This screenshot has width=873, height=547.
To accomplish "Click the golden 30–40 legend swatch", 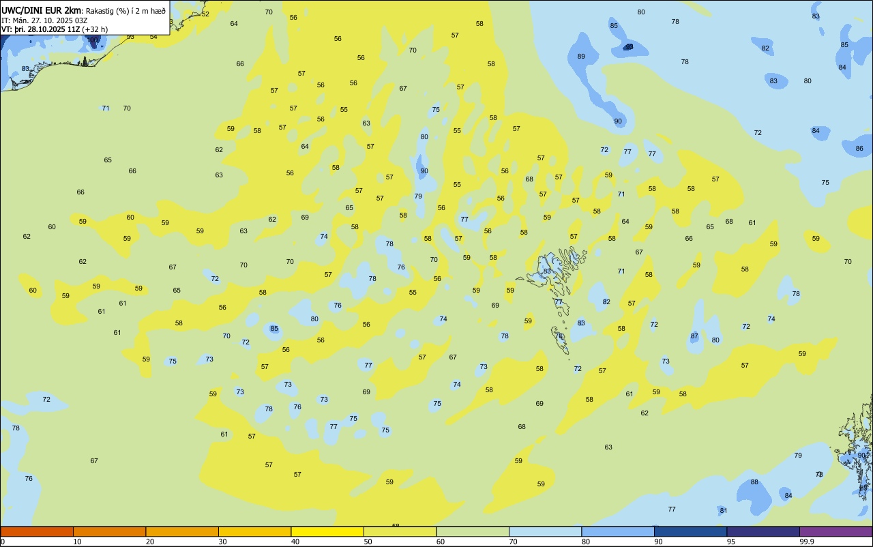I will click(x=254, y=531).
